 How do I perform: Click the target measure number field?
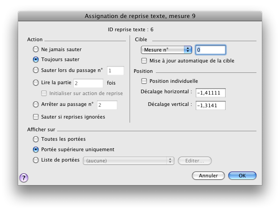(210, 50)
